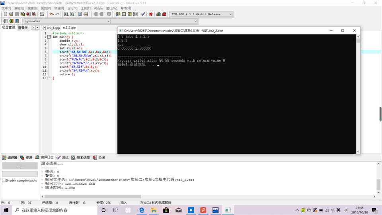Open Task View from taskbar
Image resolution: width=382 pixels, height=215 pixels.
point(115,210)
